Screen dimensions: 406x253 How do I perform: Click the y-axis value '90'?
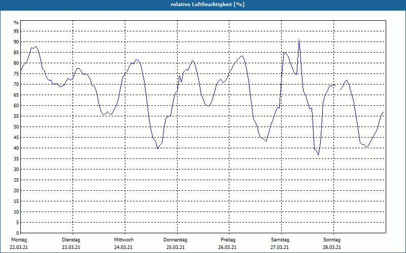point(16,42)
